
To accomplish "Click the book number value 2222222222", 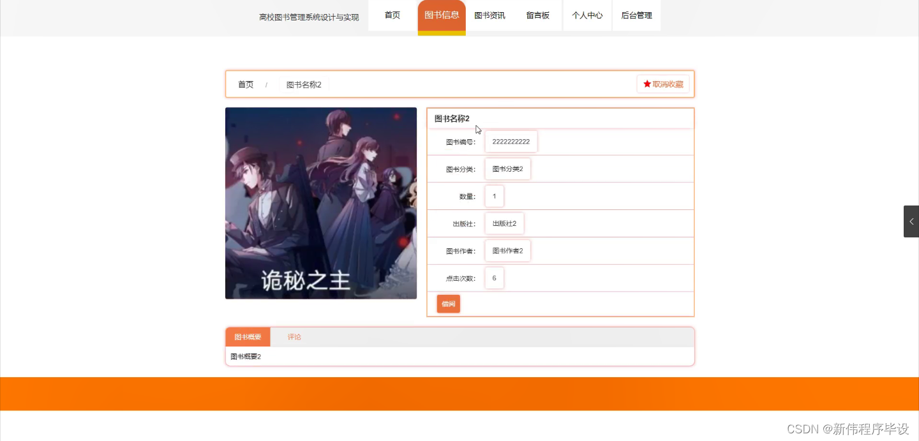I will (511, 142).
